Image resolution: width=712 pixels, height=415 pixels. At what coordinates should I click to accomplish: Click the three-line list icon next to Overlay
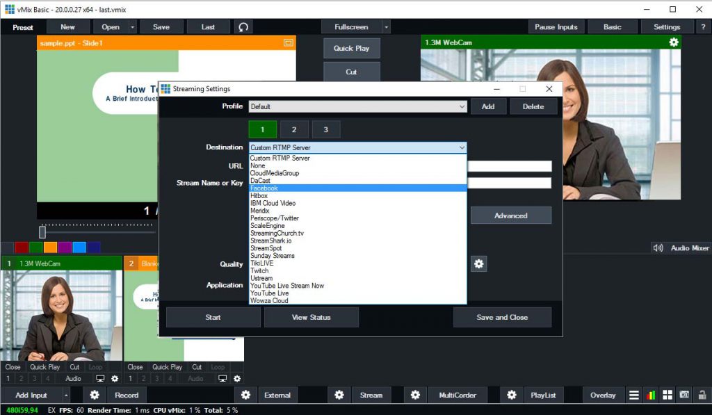(634, 395)
